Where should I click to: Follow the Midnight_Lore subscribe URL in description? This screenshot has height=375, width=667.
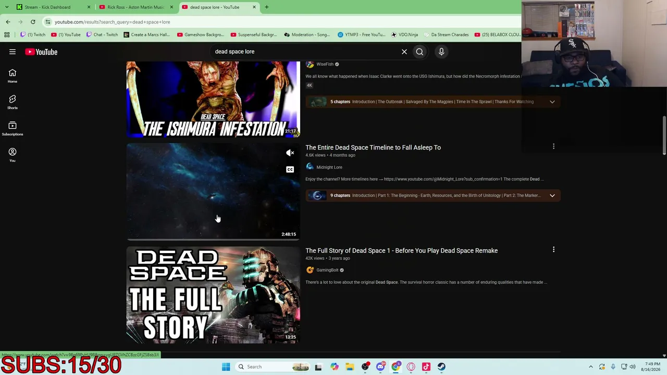point(443,179)
